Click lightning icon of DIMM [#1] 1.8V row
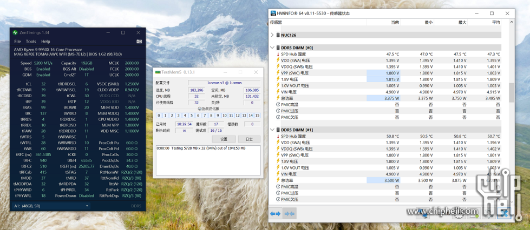530x230 pixels. [278, 161]
